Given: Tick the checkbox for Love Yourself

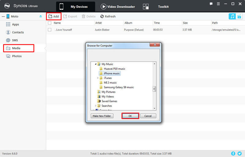Looking at the screenshot, I should click(x=49, y=30).
